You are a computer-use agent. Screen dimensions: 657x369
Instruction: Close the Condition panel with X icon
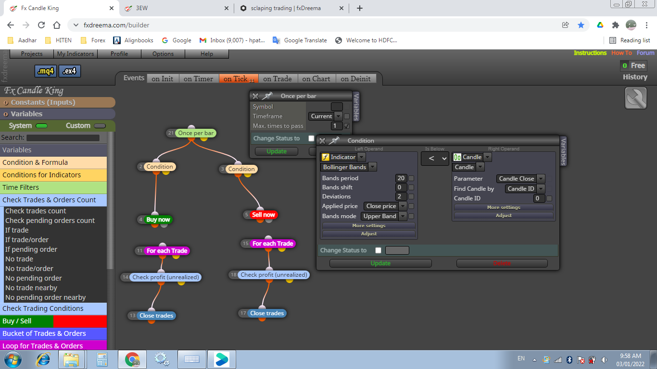(322, 141)
